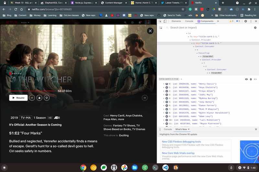
Task: Delete Lars Mikkelsen entry X icon
Action: click(x=167, y=120)
